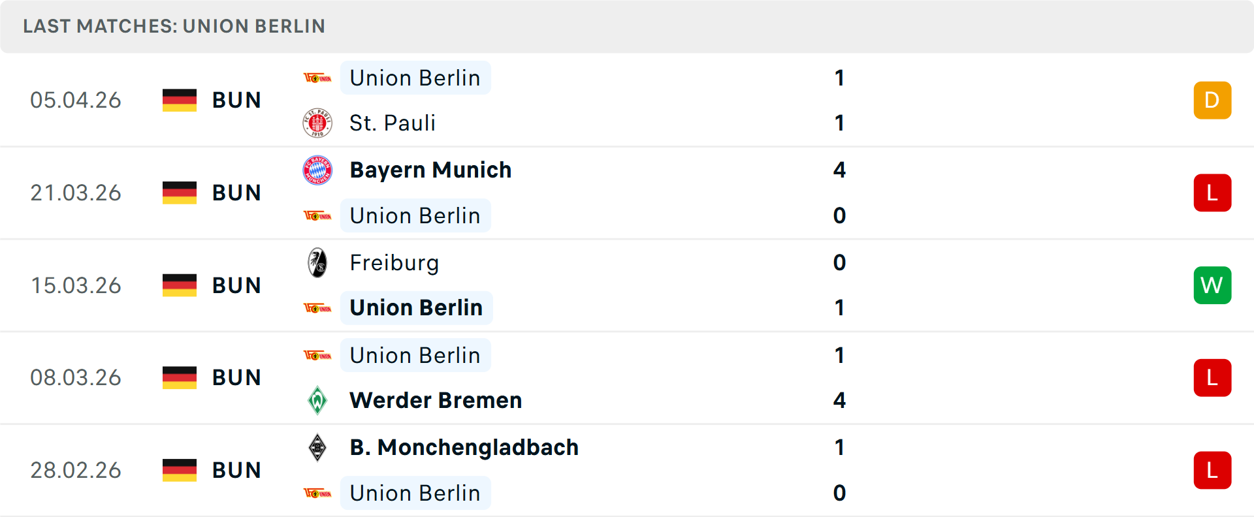Select the date 15.03.26
The width and height of the screenshot is (1254, 517).
[76, 285]
